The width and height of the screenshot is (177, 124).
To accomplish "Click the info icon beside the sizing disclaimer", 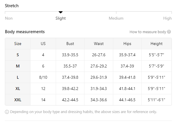I will (x=7, y=112).
